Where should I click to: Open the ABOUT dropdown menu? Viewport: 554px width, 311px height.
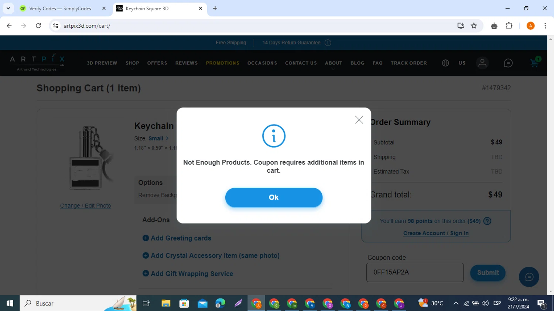click(x=334, y=63)
